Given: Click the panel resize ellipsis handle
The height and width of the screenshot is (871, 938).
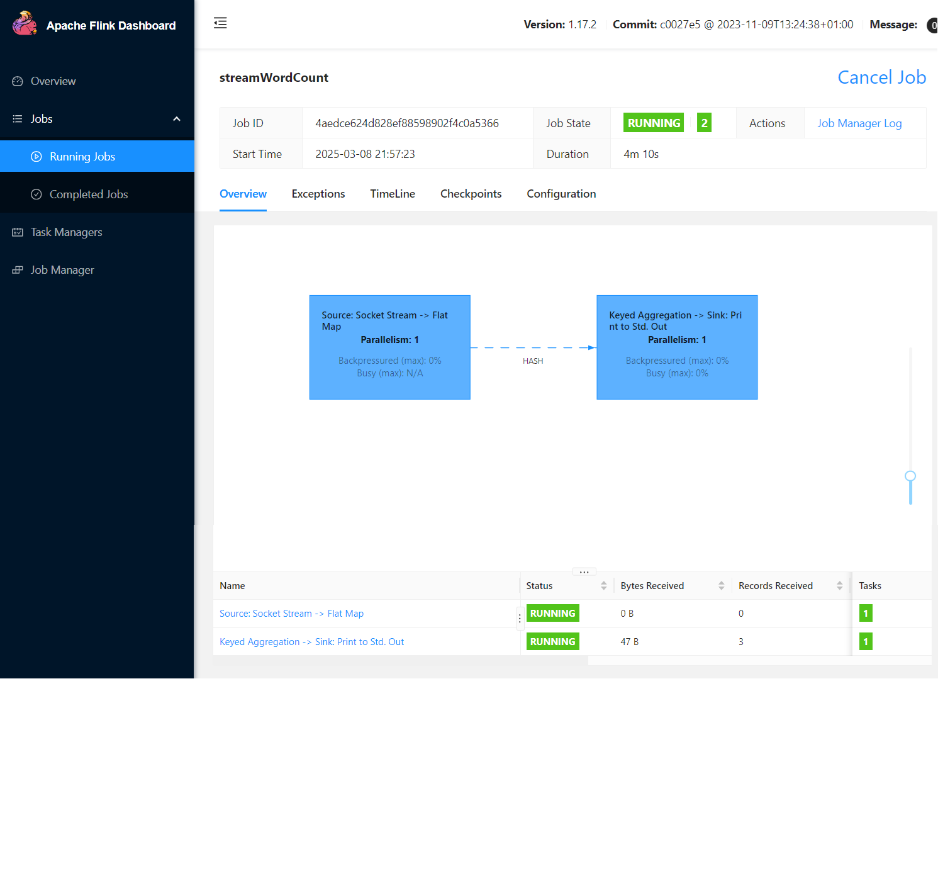Looking at the screenshot, I should coord(584,571).
